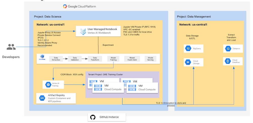The height and width of the screenshot is (123, 253).
Task: Click the Cloud Dataflow label text
Action: 236,61
